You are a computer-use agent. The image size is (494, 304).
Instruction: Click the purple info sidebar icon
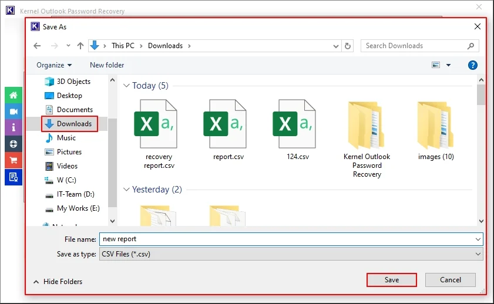(x=14, y=128)
